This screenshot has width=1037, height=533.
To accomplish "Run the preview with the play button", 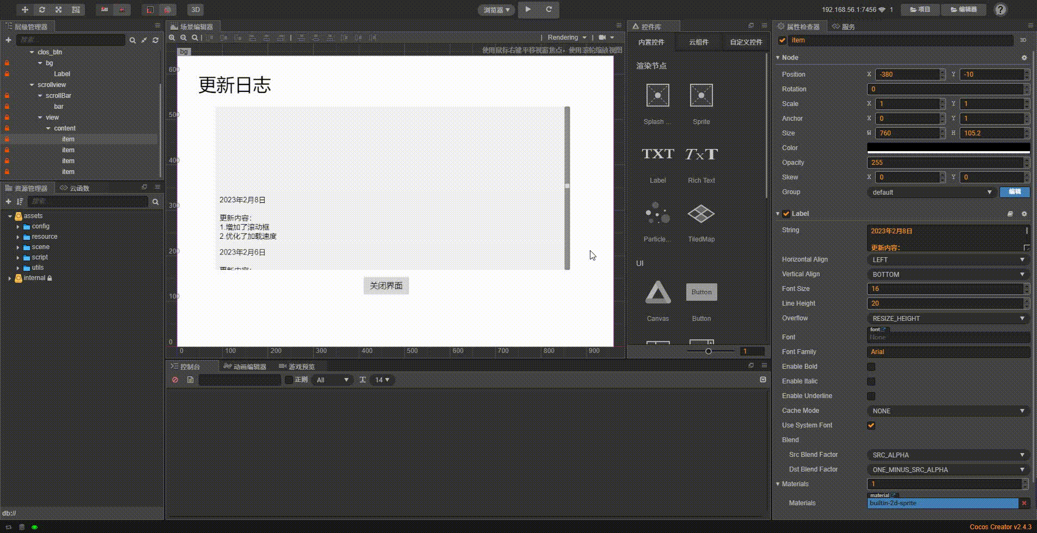I will (x=527, y=9).
